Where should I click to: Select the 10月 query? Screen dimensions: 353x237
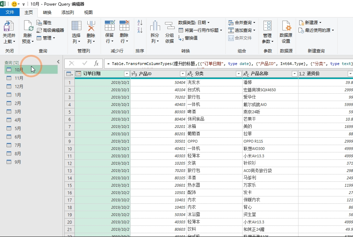click(x=31, y=70)
